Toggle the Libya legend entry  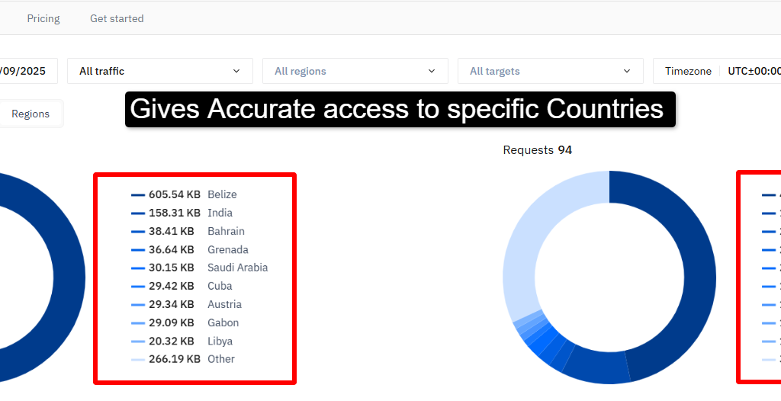(220, 341)
